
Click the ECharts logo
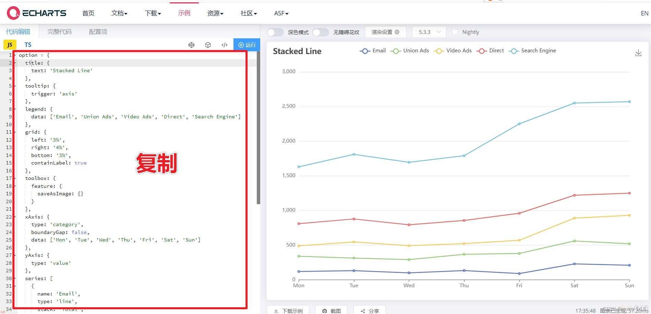[x=36, y=13]
